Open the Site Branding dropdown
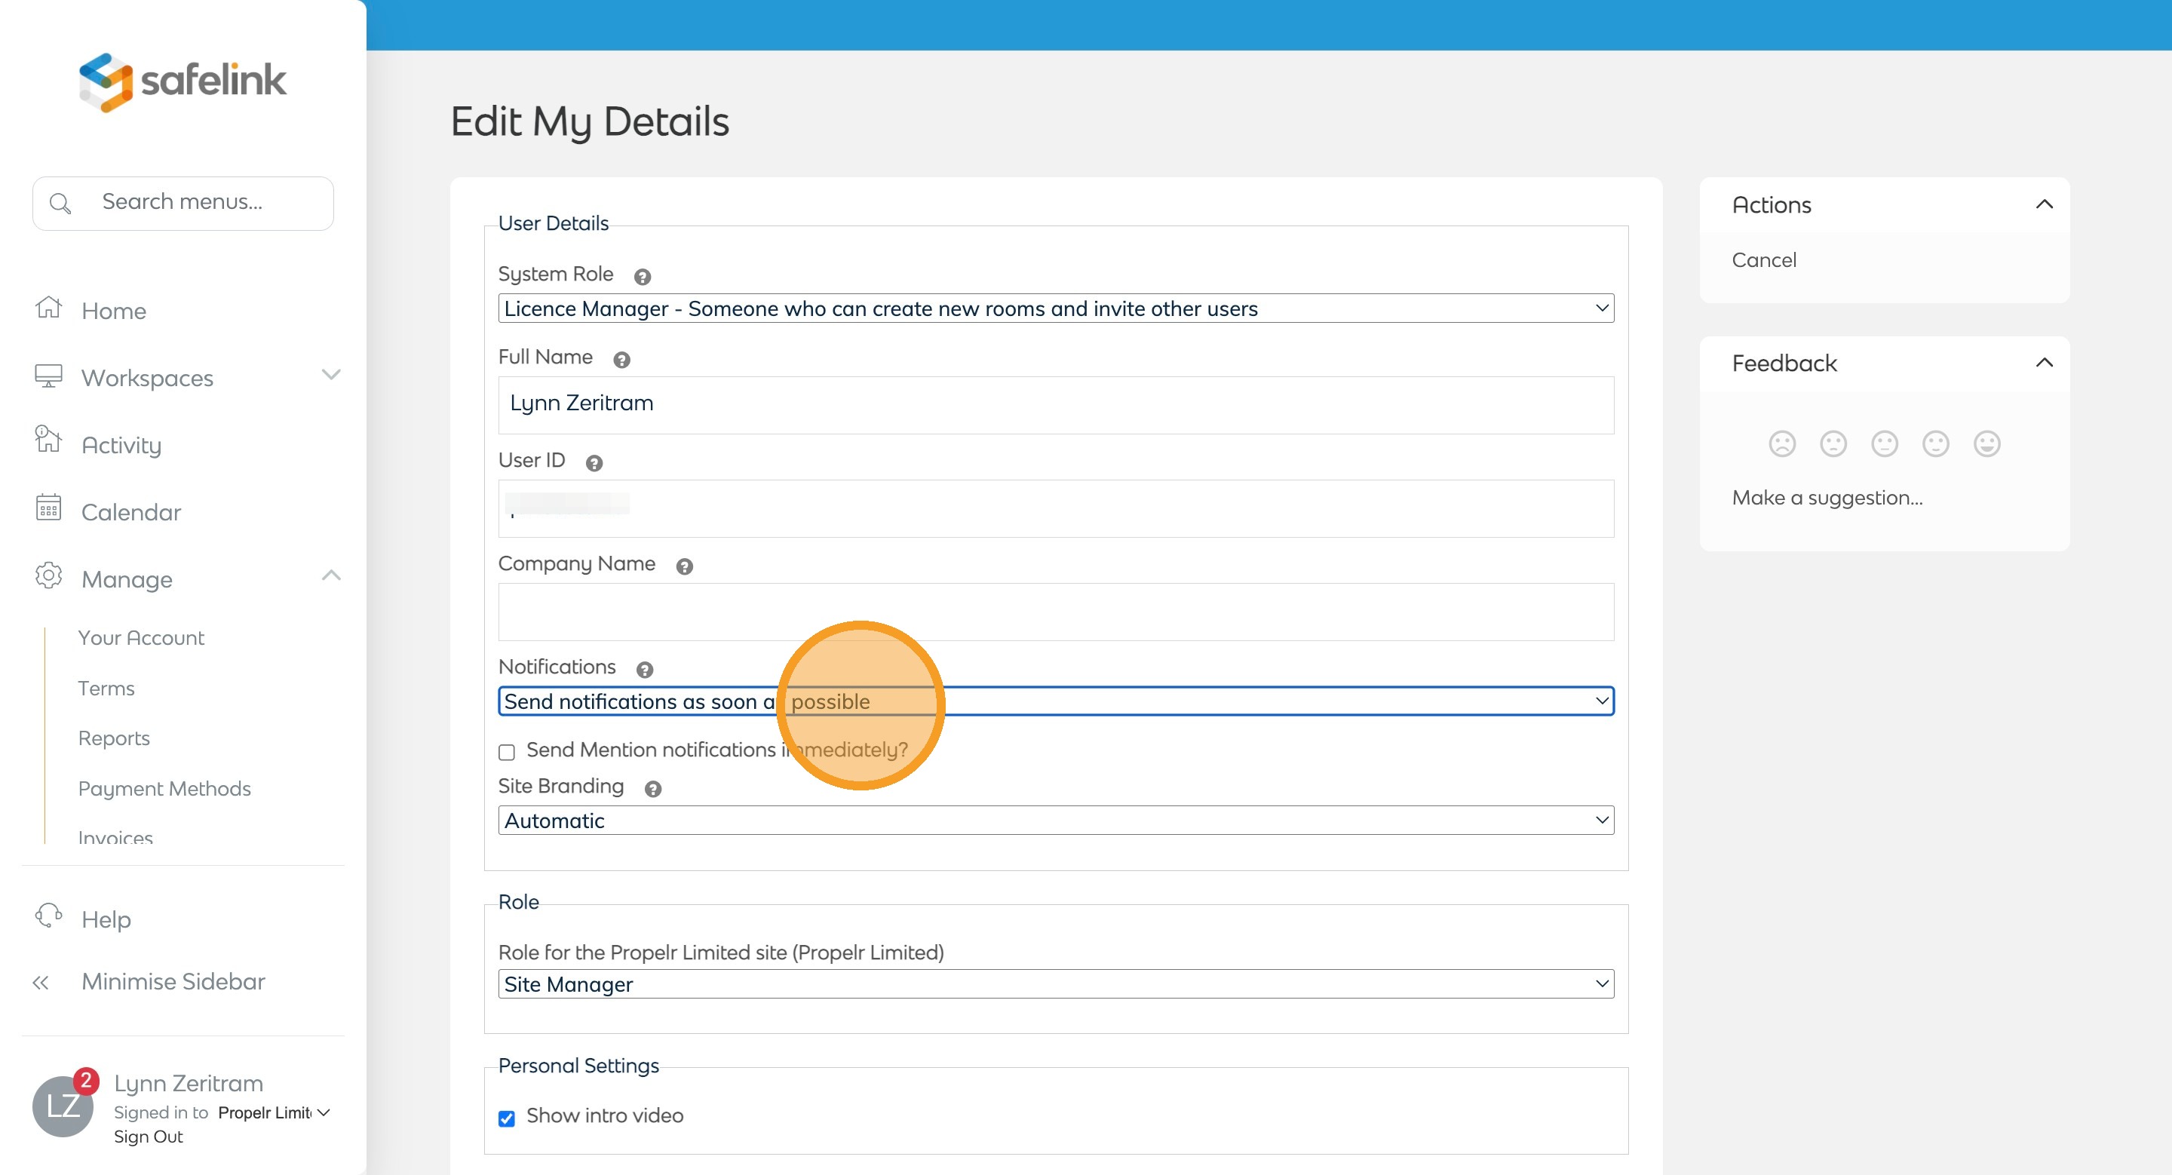This screenshot has width=2172, height=1175. click(1055, 820)
